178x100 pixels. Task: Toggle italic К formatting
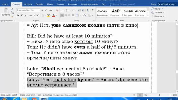point(22,16)
